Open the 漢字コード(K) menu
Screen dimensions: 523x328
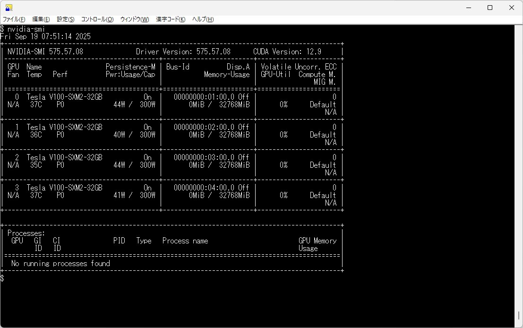tap(171, 19)
